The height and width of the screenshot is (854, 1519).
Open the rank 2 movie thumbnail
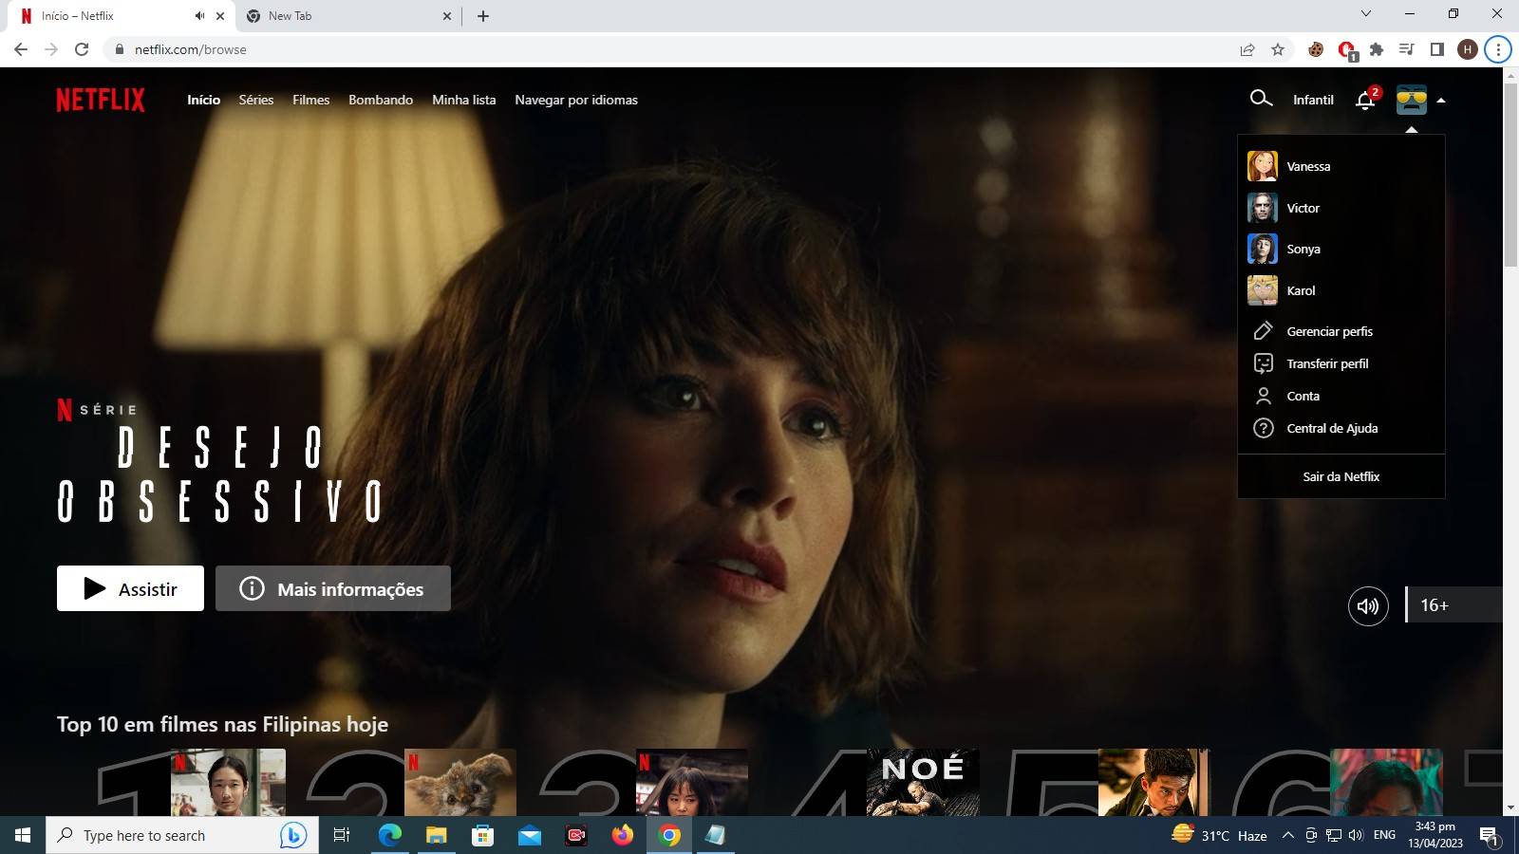(x=460, y=782)
